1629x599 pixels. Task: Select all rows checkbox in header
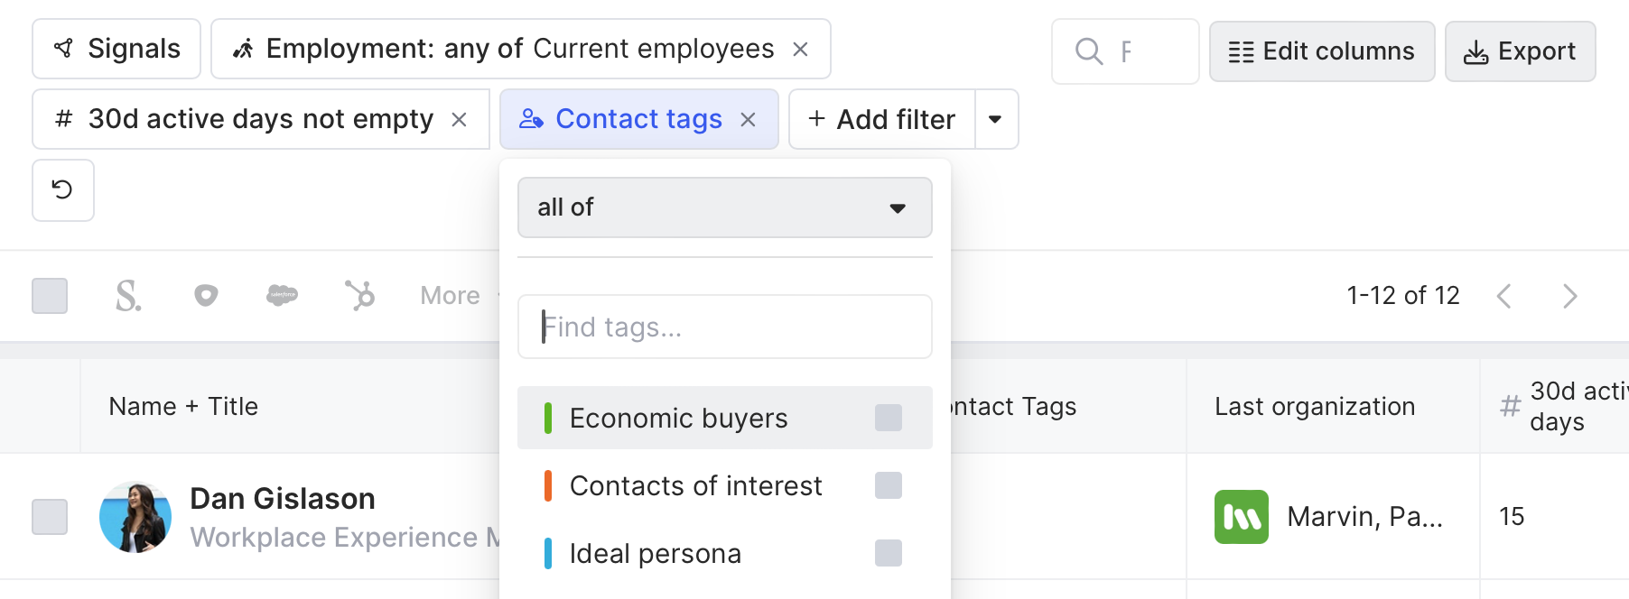point(50,296)
